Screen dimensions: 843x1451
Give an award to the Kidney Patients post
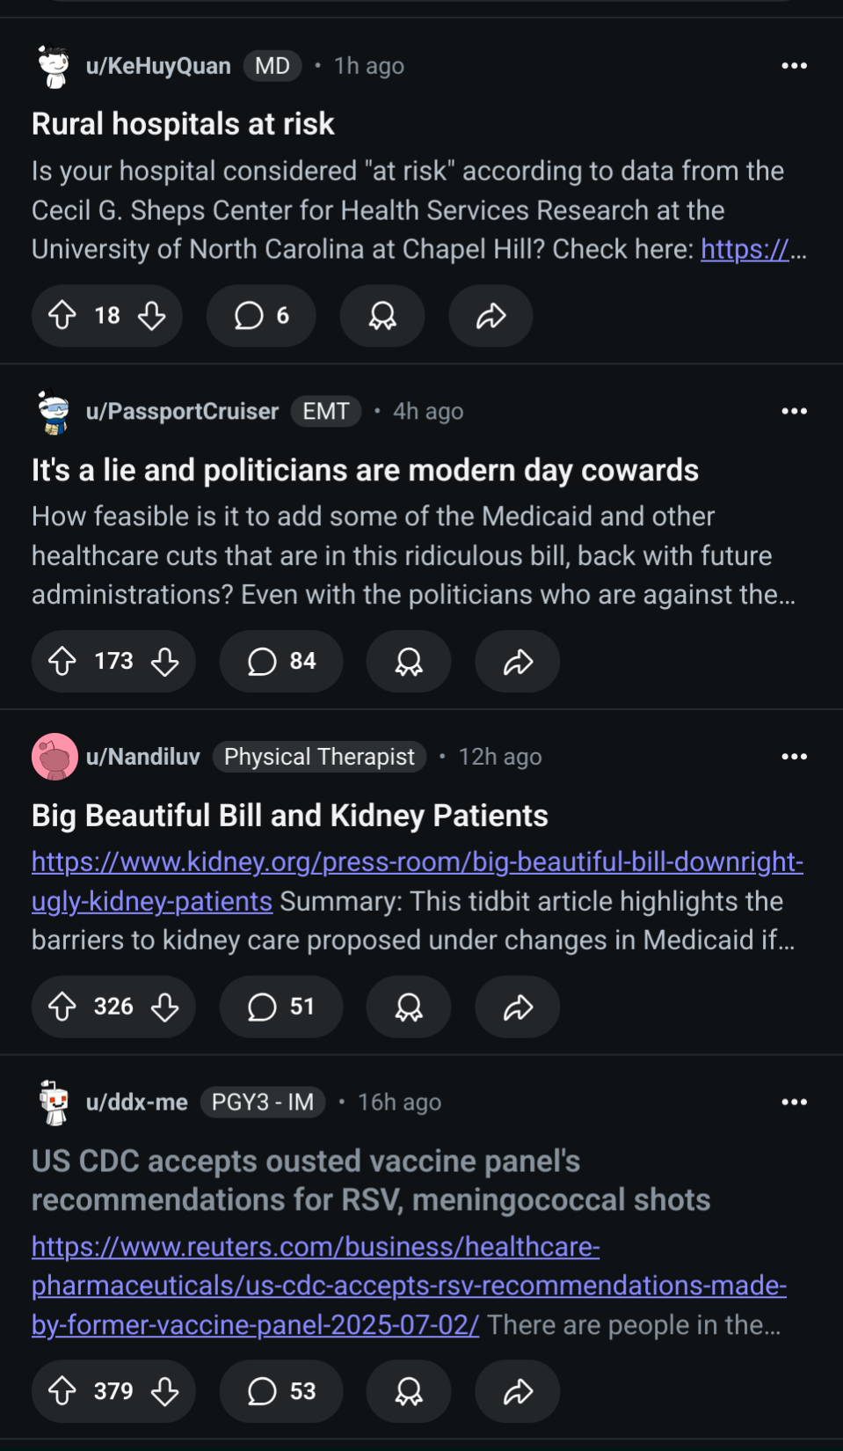[x=409, y=1007]
